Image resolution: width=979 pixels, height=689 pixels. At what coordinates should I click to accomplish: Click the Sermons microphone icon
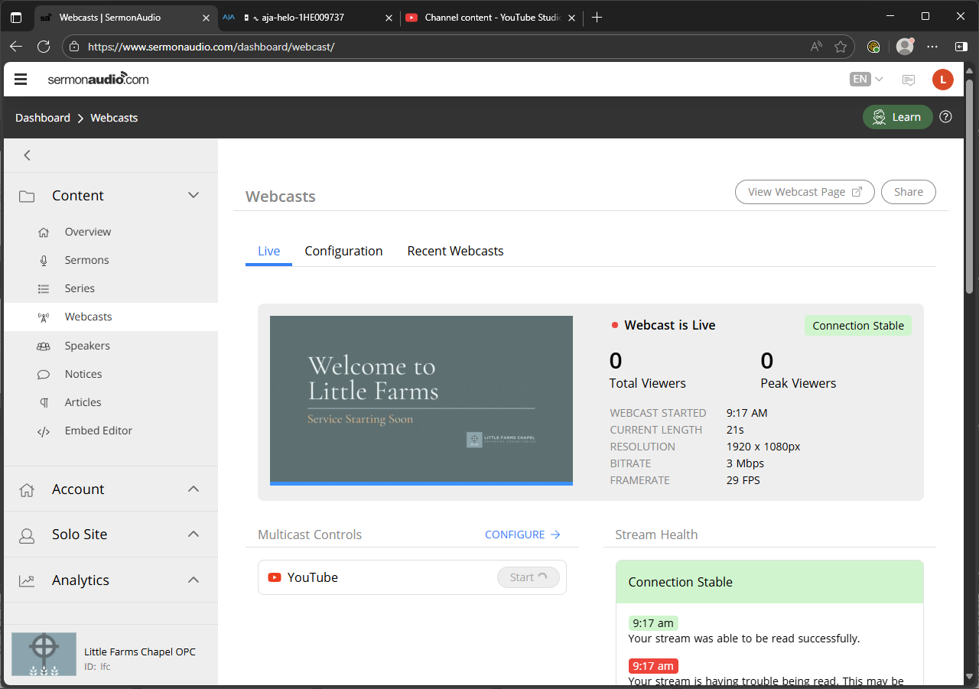[x=44, y=261]
